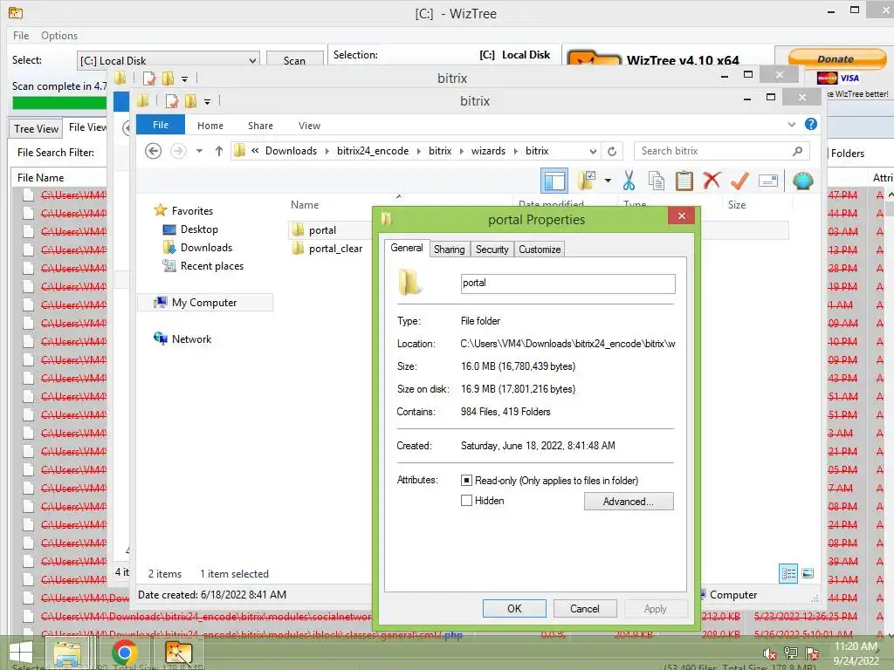Switch to WizTree Tree View tab

(x=36, y=129)
